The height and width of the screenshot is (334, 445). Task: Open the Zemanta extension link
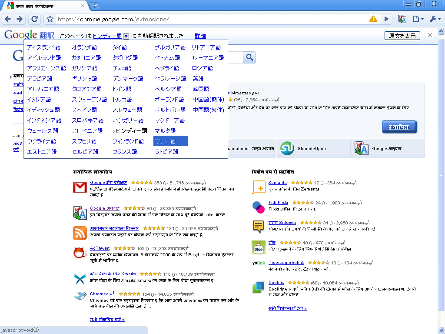pos(277,183)
